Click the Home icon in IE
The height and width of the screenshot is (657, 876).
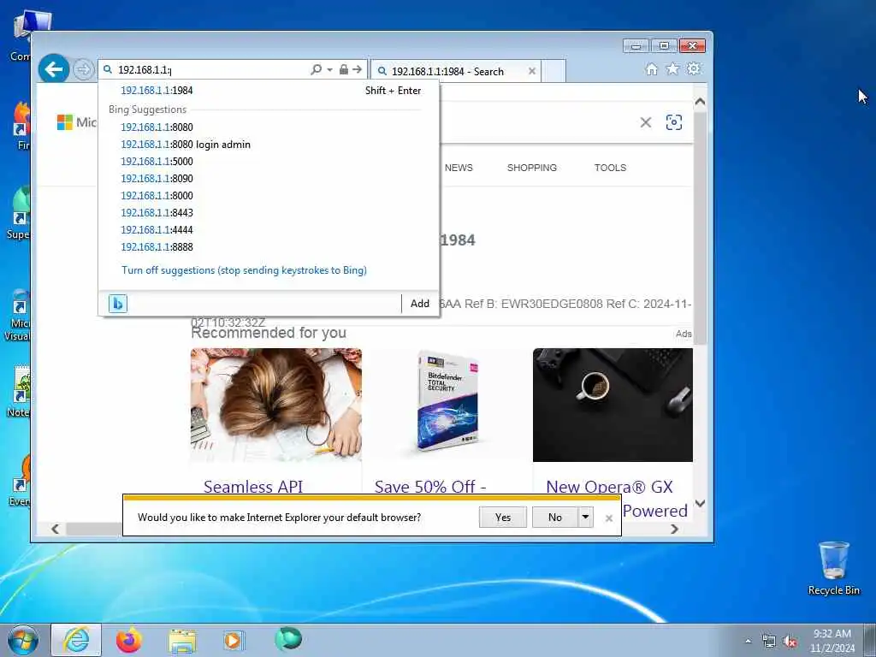tap(651, 68)
